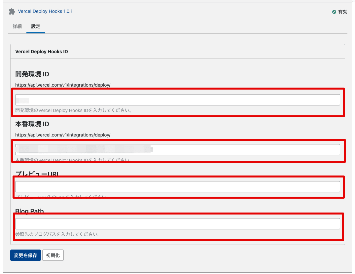
Task: Click the 本番環境 ID heading
Action: tap(32, 124)
